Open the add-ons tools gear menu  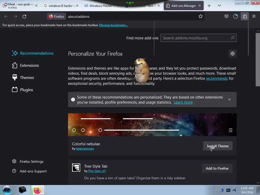tap(233, 54)
